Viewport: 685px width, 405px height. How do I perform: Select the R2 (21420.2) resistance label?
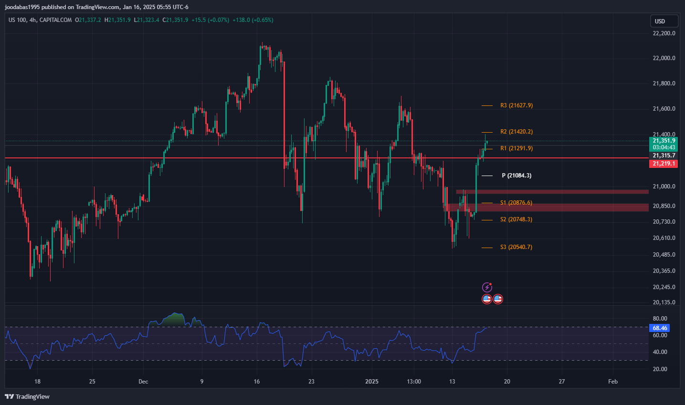[x=516, y=132]
